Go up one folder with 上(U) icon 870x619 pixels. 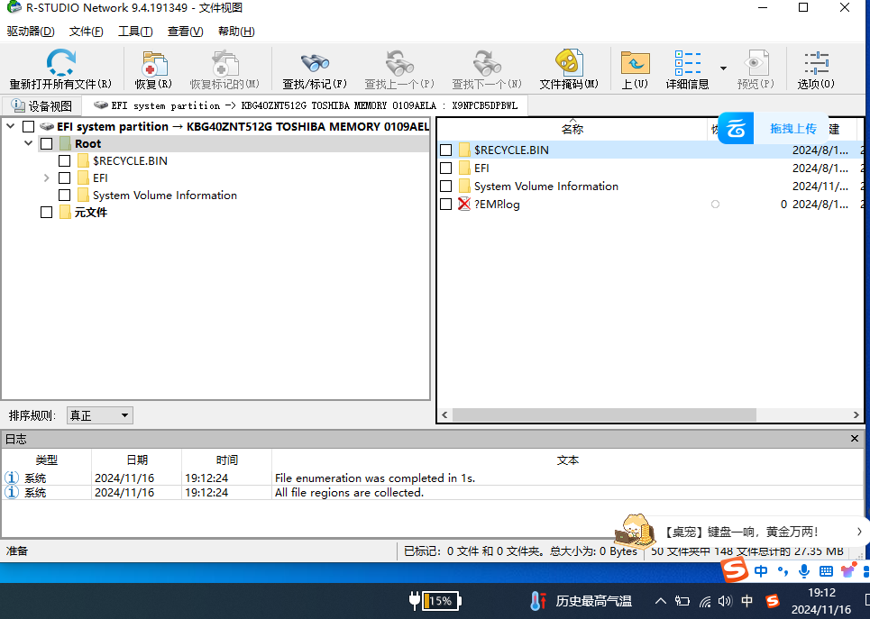tap(635, 63)
